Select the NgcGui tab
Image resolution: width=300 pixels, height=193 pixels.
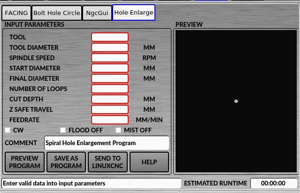pos(97,13)
